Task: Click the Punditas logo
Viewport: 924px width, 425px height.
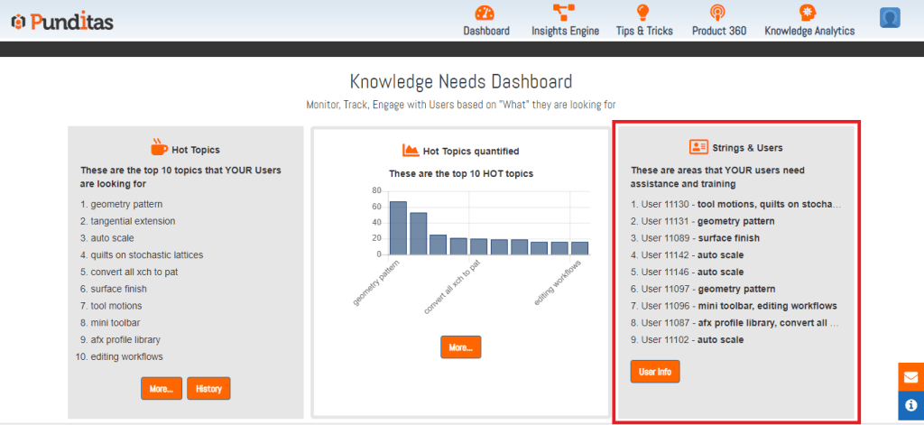Action: click(x=62, y=21)
